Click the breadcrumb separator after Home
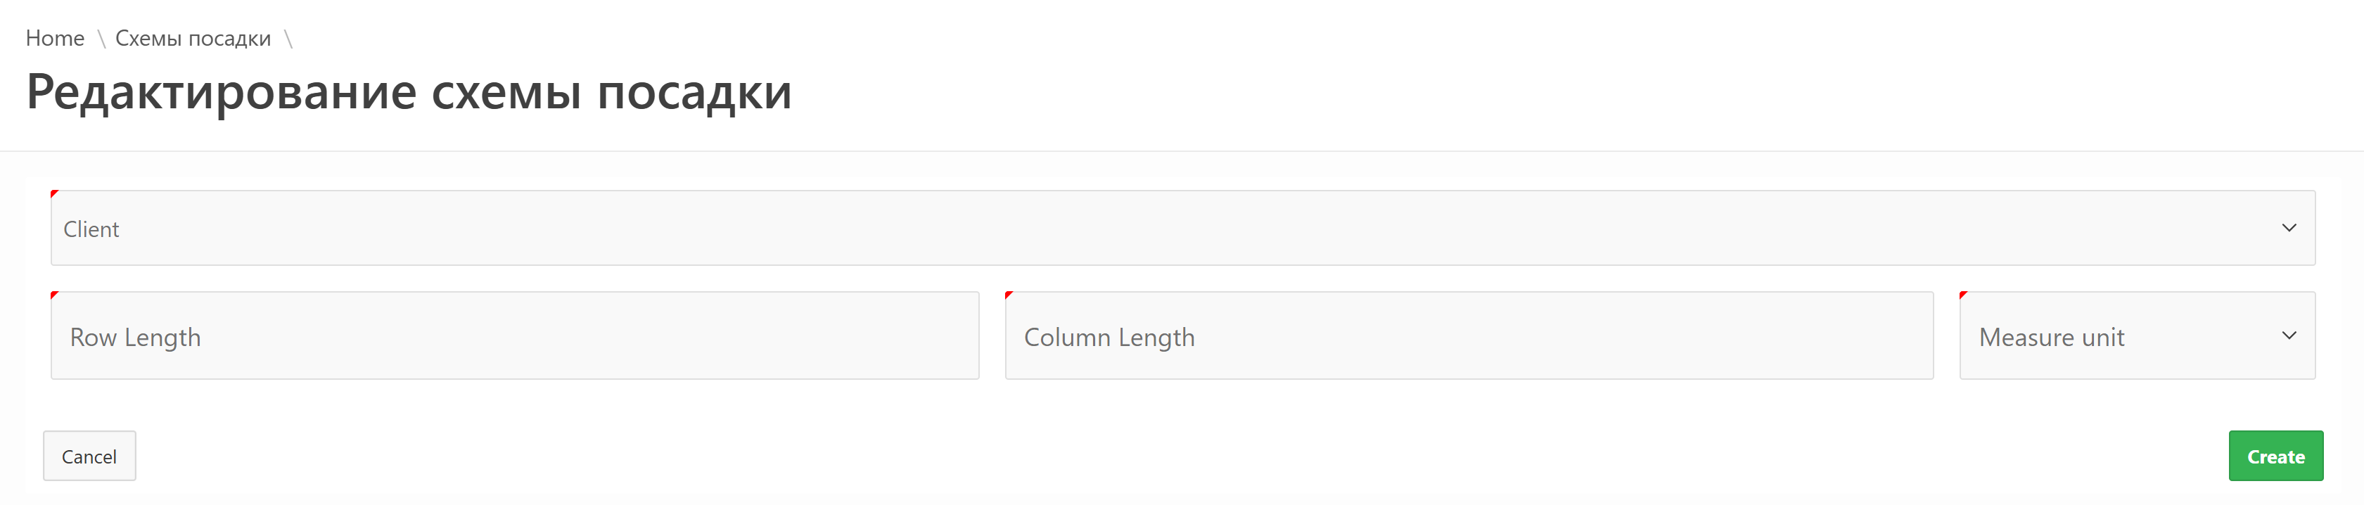Viewport: 2364px width, 505px height. pyautogui.click(x=101, y=39)
